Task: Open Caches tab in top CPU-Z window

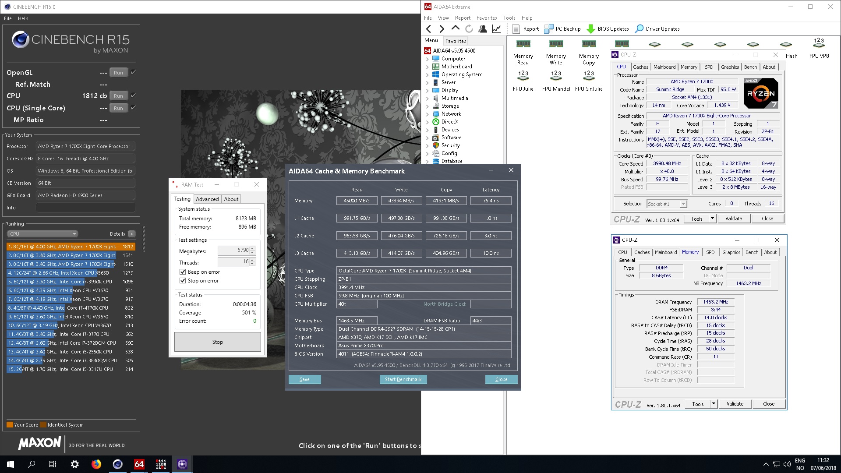Action: point(640,67)
